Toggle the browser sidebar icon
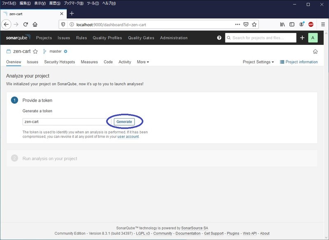Image resolution: width=329 pixels, height=240 pixels. (292, 24)
